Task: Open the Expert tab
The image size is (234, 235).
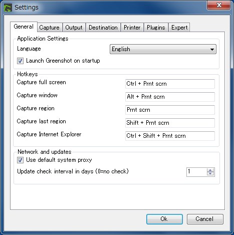Action: pos(179,28)
